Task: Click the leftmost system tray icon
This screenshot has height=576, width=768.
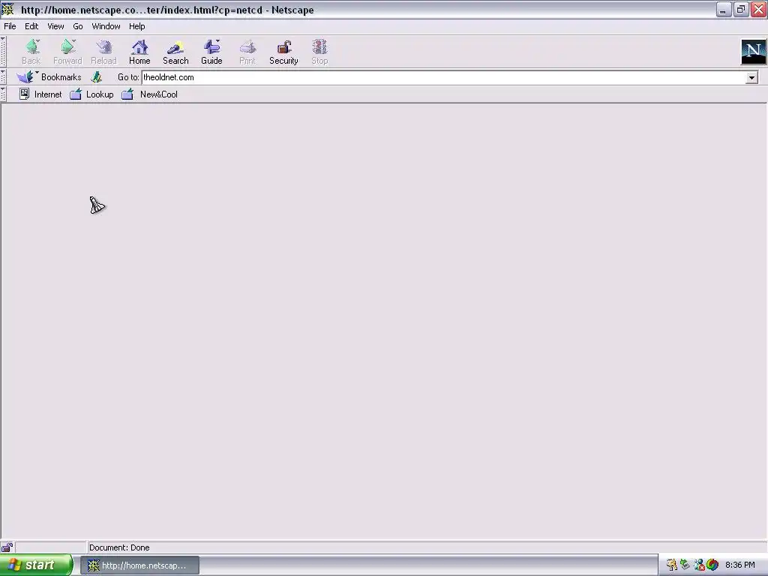Action: [x=671, y=565]
